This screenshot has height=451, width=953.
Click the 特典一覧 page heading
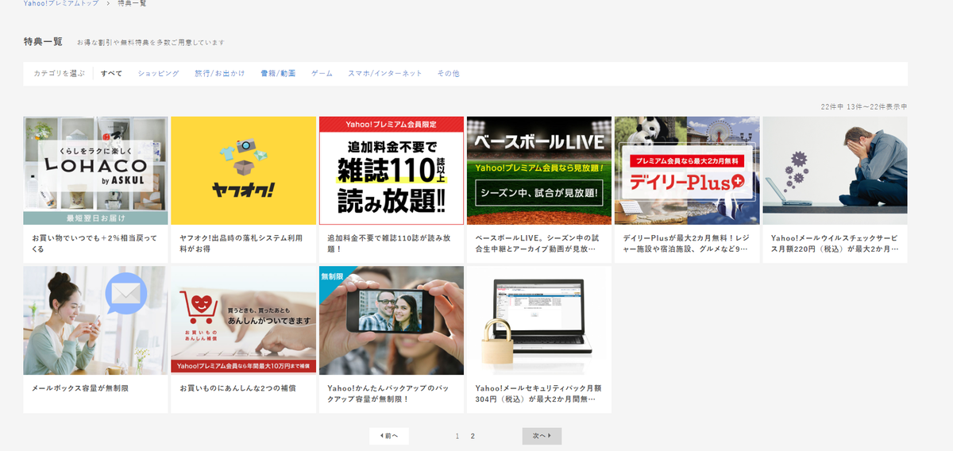43,41
